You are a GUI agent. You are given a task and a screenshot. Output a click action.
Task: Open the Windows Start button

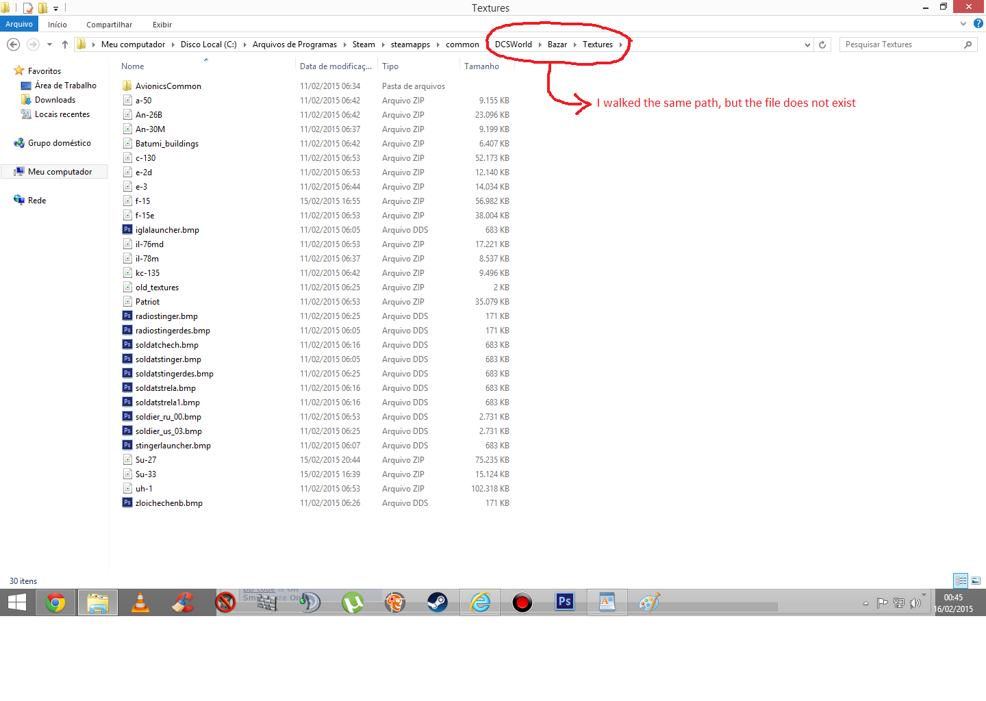17,603
